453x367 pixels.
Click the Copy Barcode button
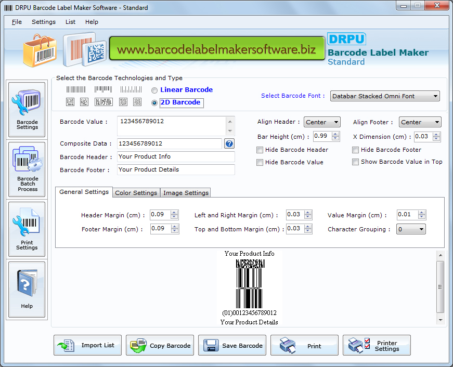pyautogui.click(x=160, y=345)
